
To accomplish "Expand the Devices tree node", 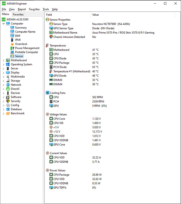I will [3, 93].
